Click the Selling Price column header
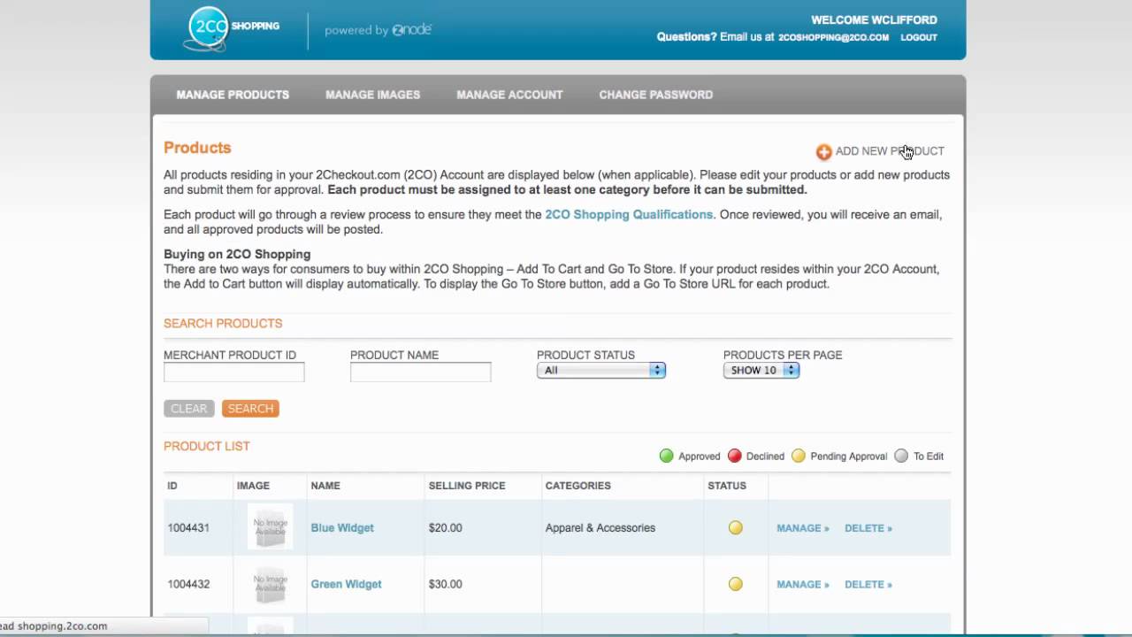The height and width of the screenshot is (637, 1132). tap(467, 486)
